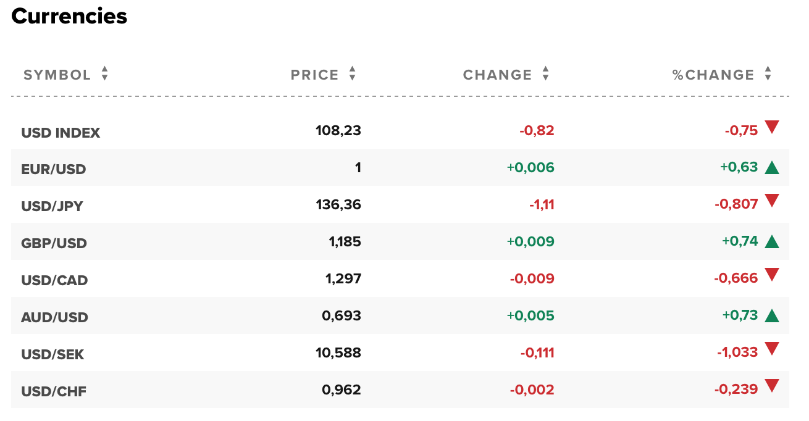Sort table by the PRICE header
This screenshot has width=809, height=421.
click(315, 75)
